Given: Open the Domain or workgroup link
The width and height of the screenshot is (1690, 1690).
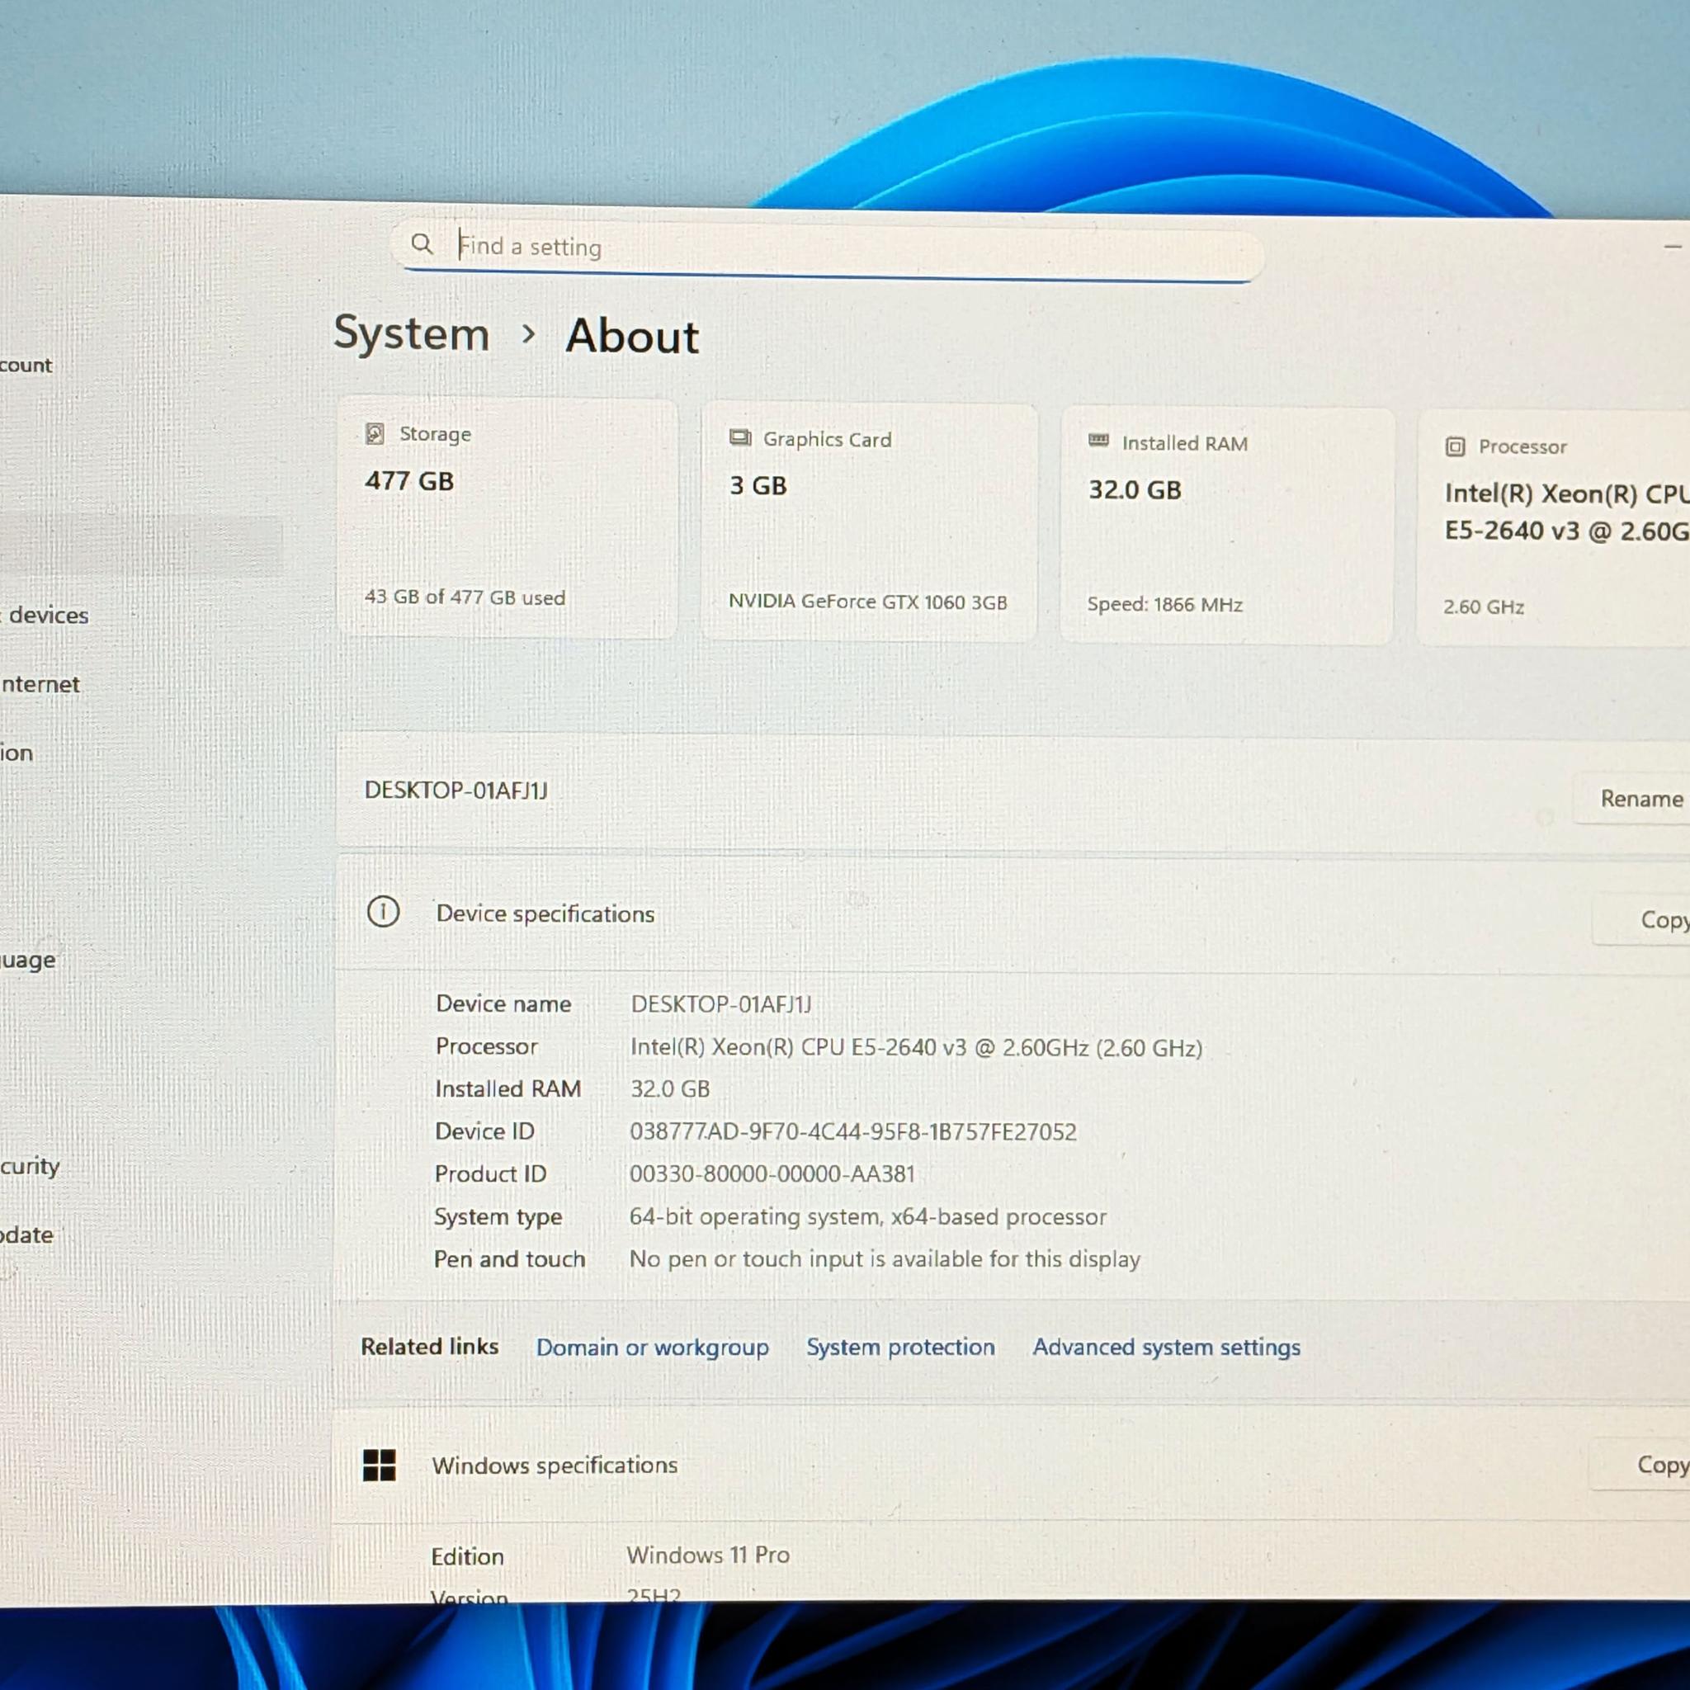Looking at the screenshot, I should pyautogui.click(x=653, y=1347).
